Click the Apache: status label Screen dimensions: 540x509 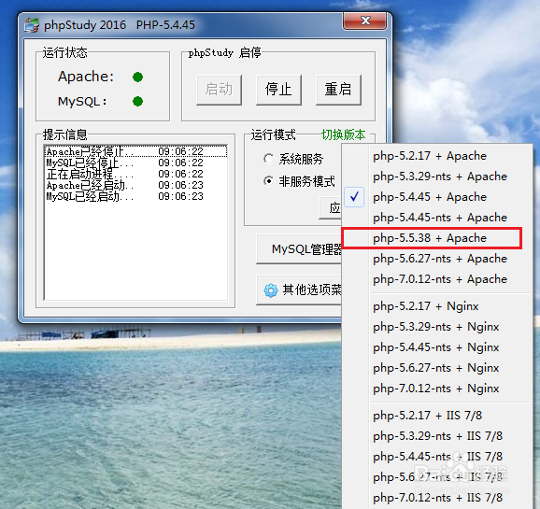(86, 77)
